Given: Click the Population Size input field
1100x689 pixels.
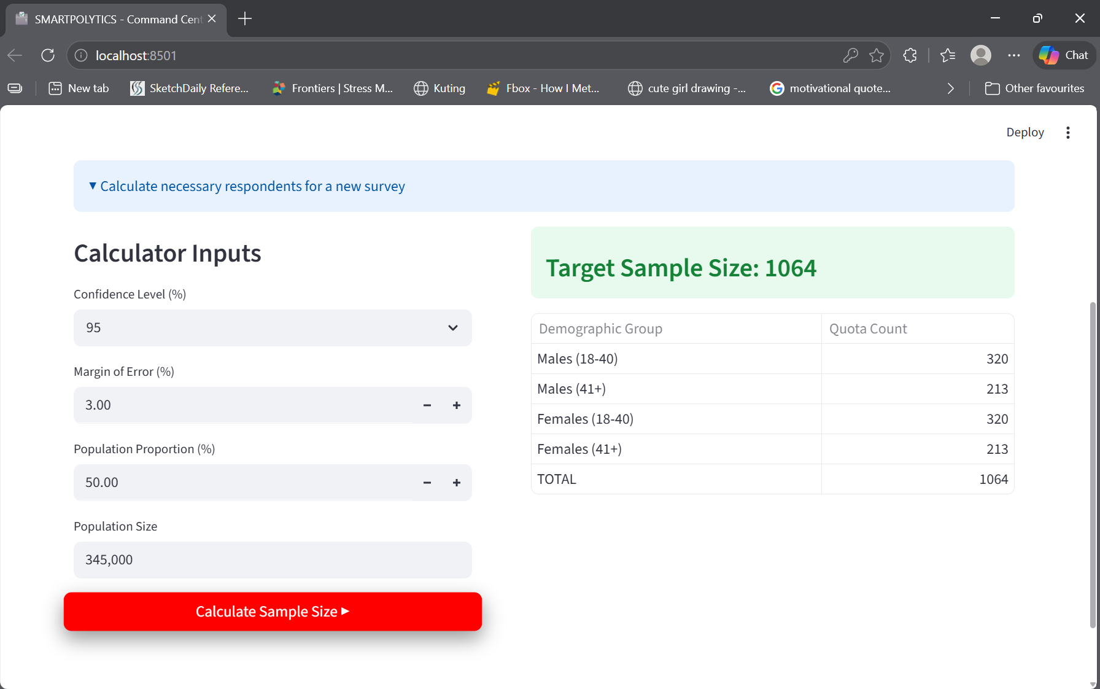Looking at the screenshot, I should [x=273, y=560].
